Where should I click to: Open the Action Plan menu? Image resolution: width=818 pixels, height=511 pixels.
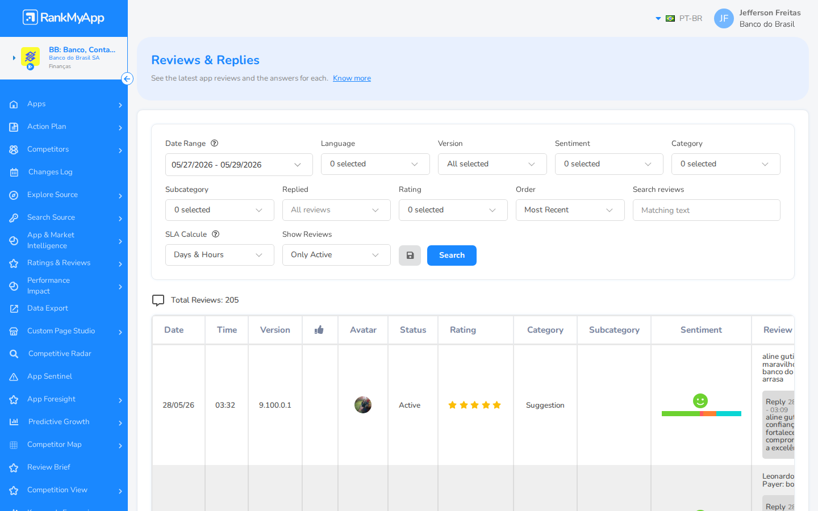click(64, 127)
